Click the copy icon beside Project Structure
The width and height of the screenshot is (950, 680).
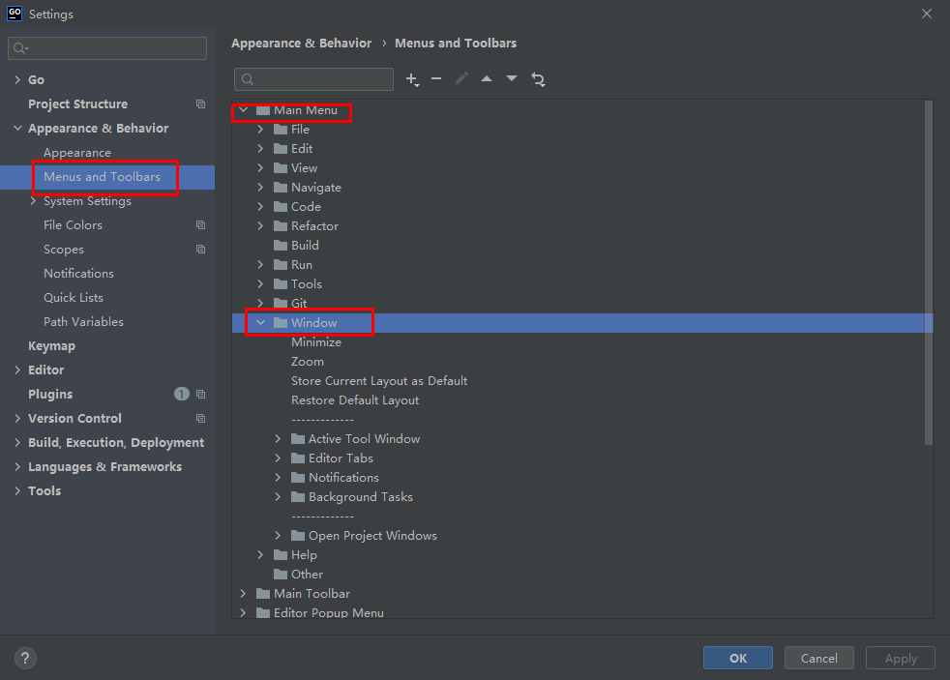click(200, 104)
